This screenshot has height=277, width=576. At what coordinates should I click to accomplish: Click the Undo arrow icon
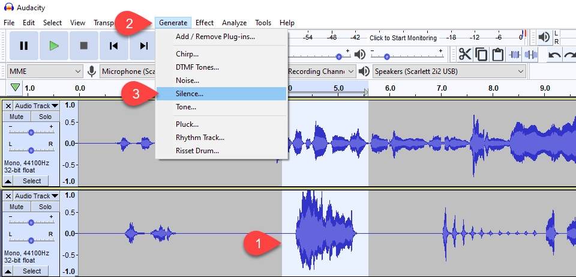[555, 55]
